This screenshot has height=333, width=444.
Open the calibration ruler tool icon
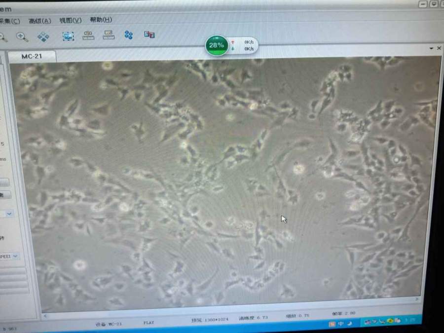[88, 36]
